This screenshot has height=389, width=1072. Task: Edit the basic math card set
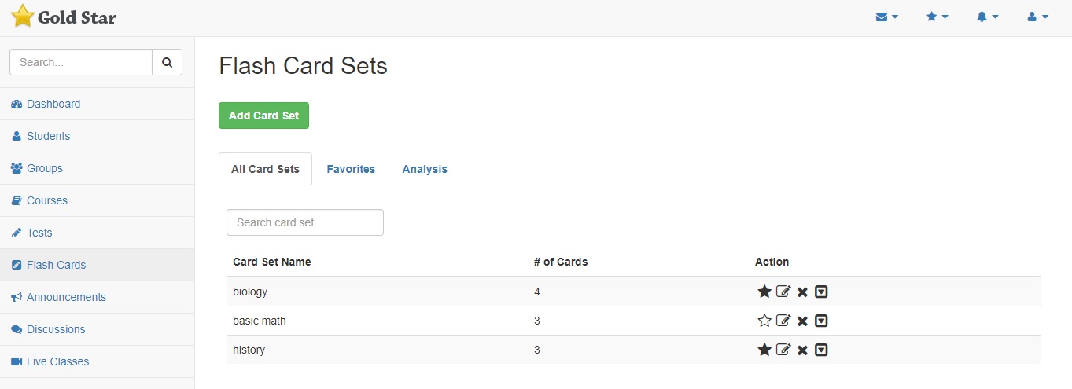(783, 321)
